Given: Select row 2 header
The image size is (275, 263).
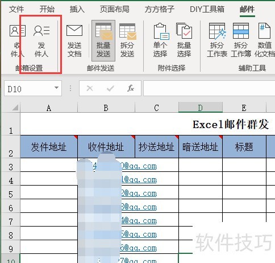Looking at the screenshot, I should [x=11, y=147].
